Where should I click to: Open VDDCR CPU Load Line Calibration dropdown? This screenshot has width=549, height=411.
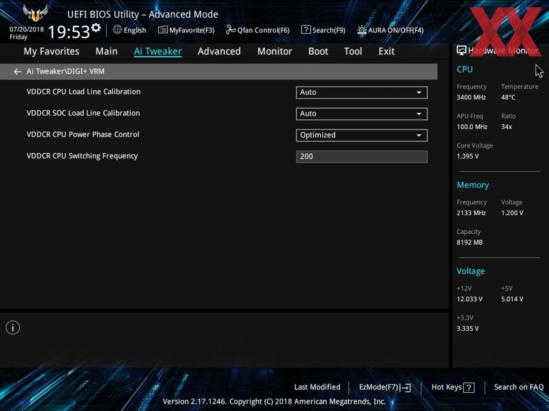362,92
